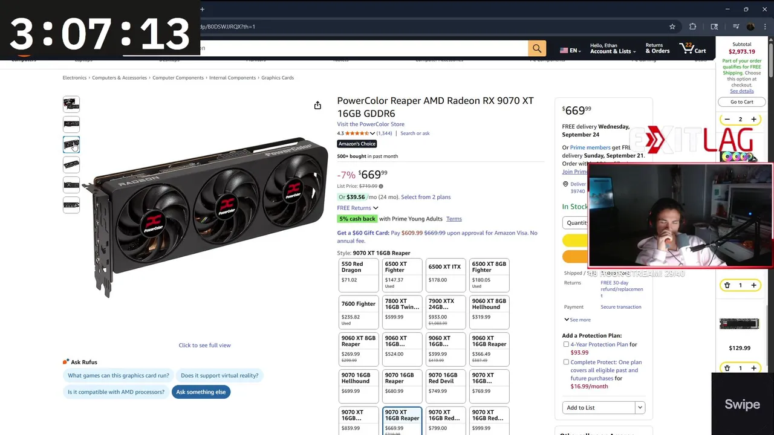Open the EN language selector dropdown
The image size is (774, 435).
tap(570, 51)
